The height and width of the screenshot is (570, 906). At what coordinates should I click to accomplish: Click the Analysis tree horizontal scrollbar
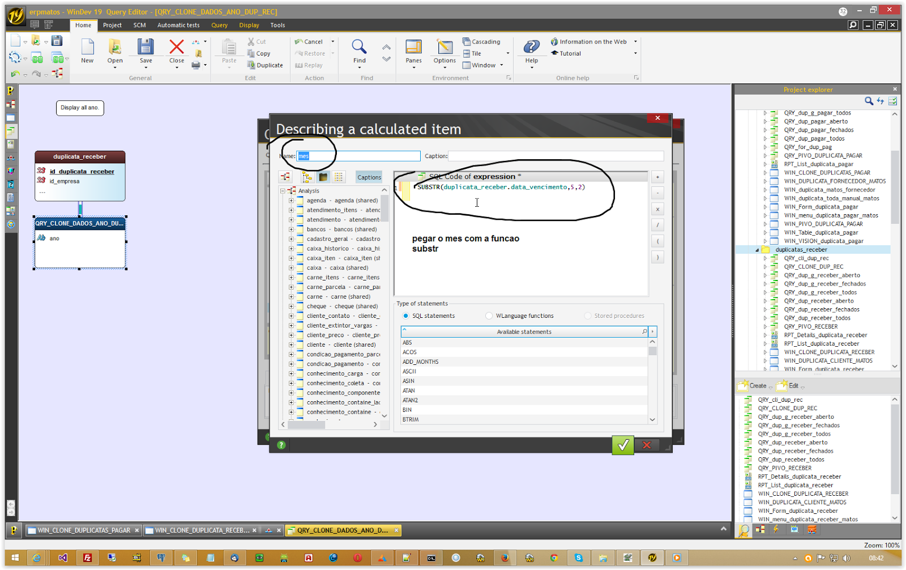[329, 424]
